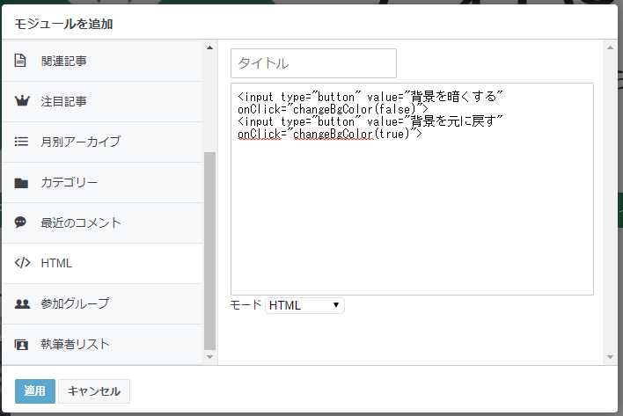Click the module list scroll-down arrow
Viewport: 623px width, 416px height.
(209, 357)
